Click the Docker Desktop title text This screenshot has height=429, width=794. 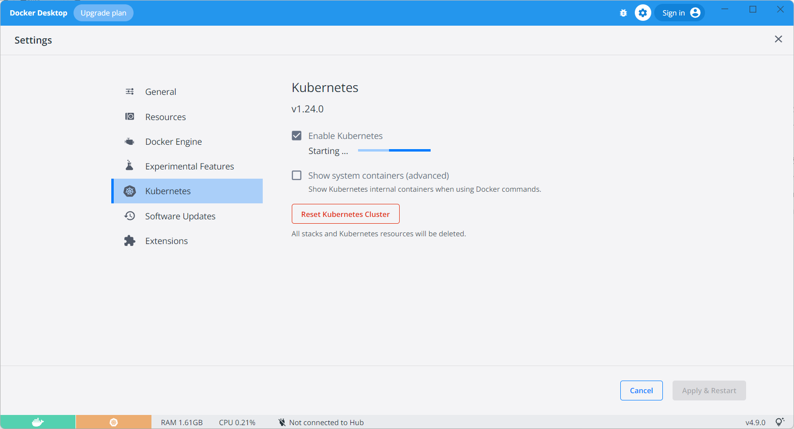(39, 13)
